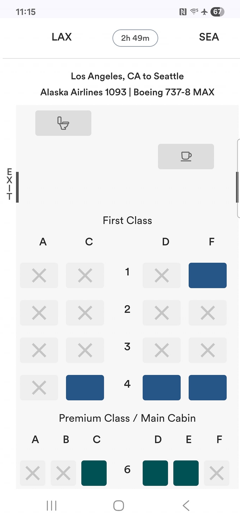This screenshot has height=521, width=240.
Task: Pick seat 6E in row 6
Action: (186, 473)
